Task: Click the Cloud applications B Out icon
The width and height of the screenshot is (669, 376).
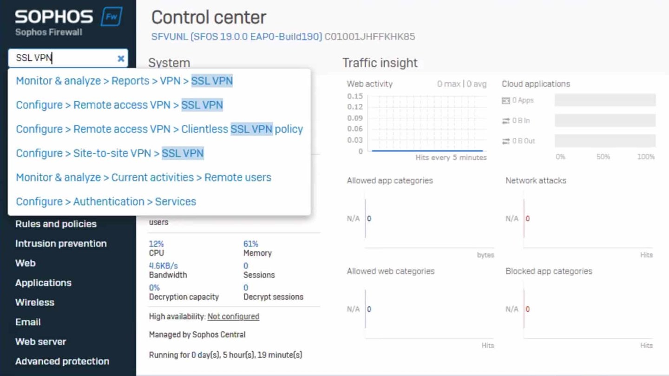Action: pyautogui.click(x=506, y=141)
